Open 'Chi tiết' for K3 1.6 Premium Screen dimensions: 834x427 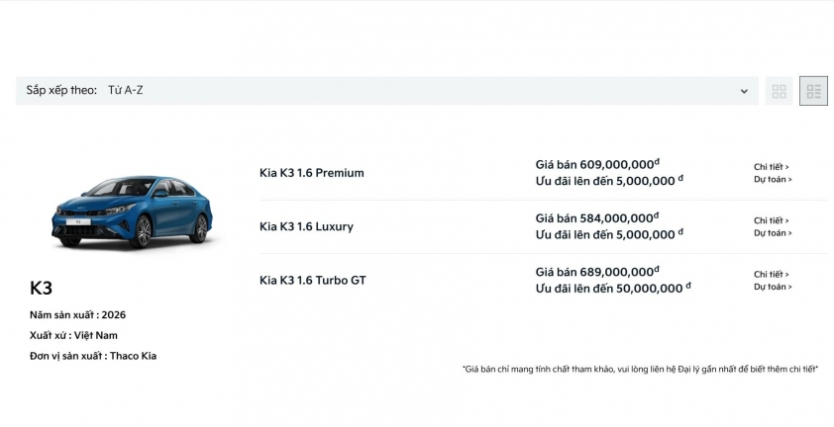(x=771, y=167)
